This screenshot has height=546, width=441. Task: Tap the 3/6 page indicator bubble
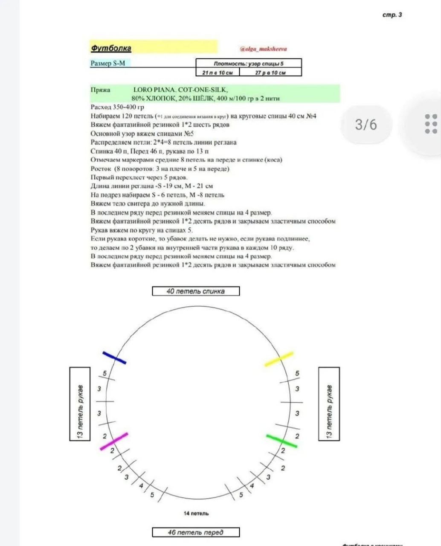[x=366, y=124]
